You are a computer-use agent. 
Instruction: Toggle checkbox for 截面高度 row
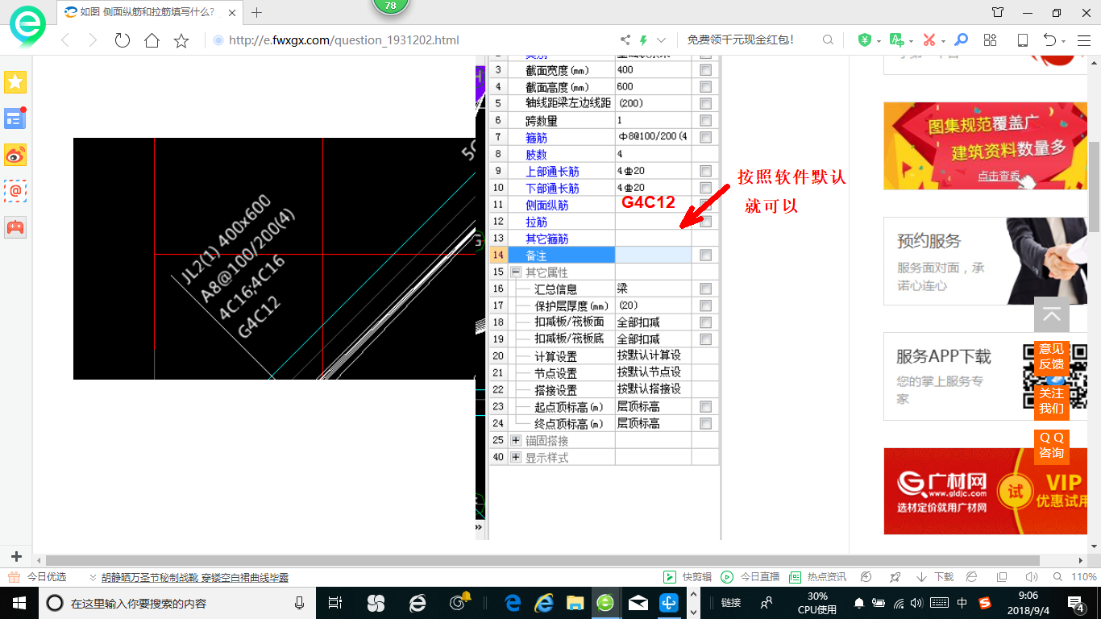706,87
